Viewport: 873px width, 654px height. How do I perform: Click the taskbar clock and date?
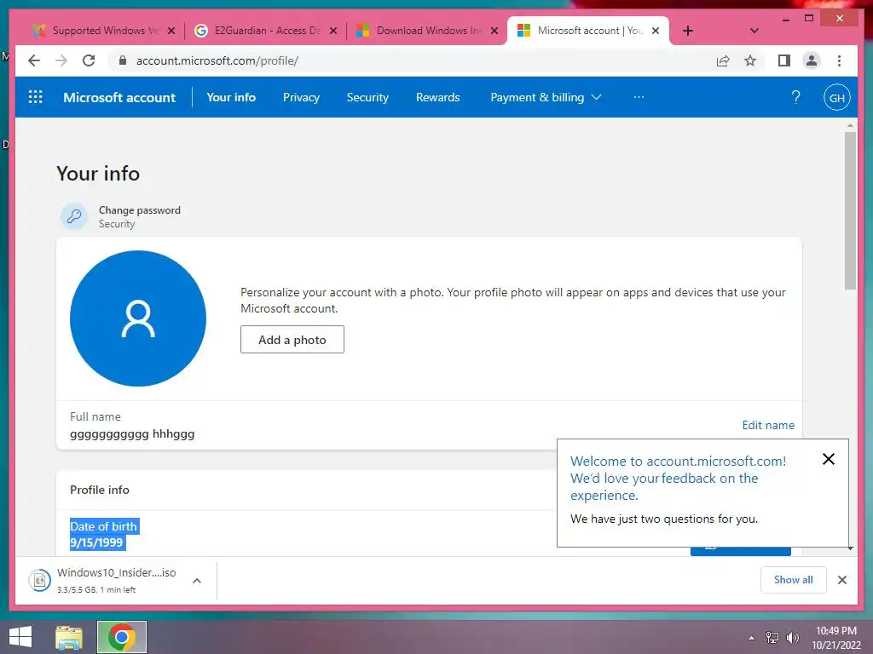[835, 638]
